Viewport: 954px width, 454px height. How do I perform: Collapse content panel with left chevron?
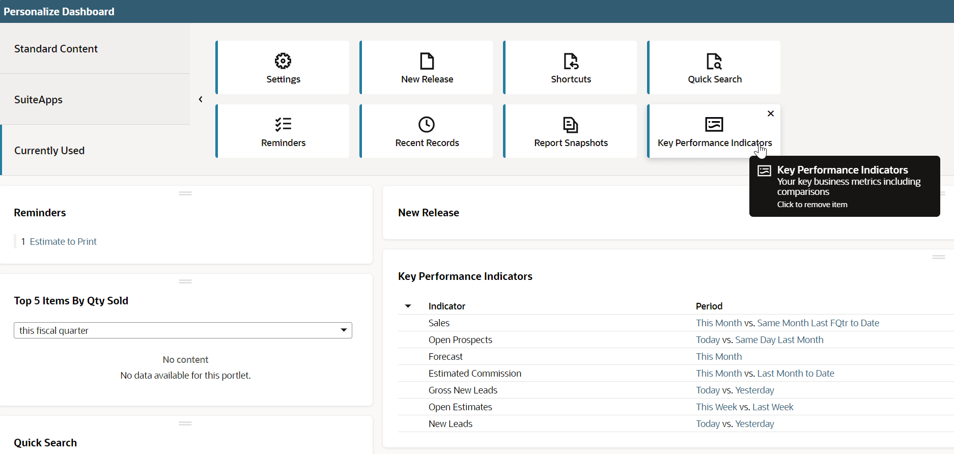(201, 99)
